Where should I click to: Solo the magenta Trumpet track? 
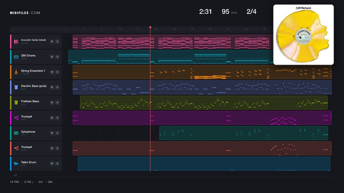pyautogui.click(x=57, y=118)
